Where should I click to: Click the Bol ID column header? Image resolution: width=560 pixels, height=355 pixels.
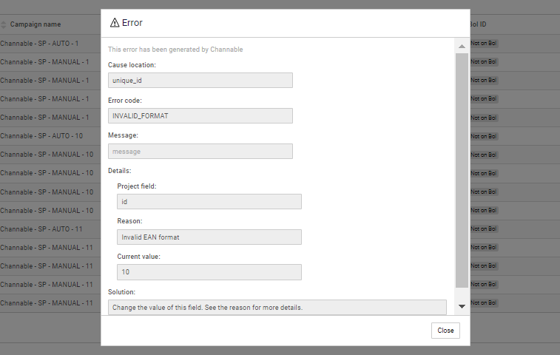click(478, 25)
